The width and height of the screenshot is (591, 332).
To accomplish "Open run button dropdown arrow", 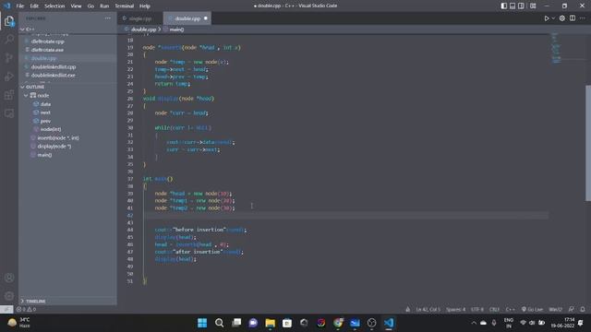I will [553, 18].
